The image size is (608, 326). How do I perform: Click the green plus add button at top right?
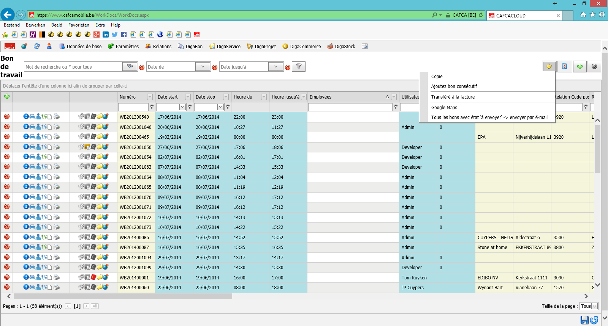coord(580,66)
